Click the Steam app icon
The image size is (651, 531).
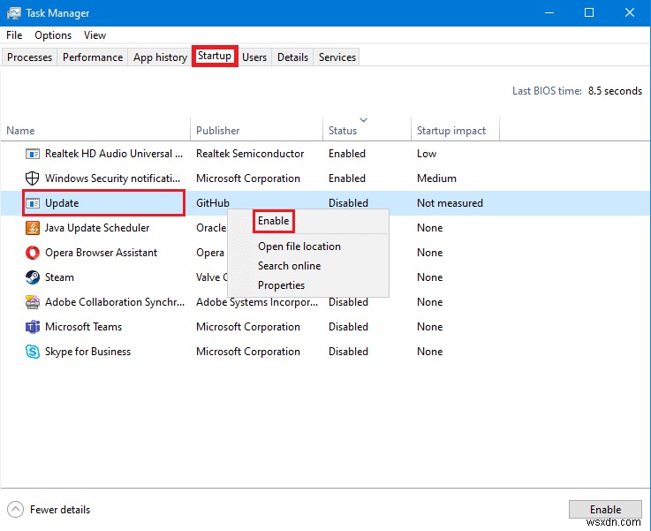point(33,277)
